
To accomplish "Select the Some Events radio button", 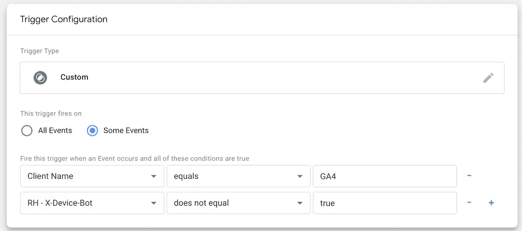I will point(92,131).
